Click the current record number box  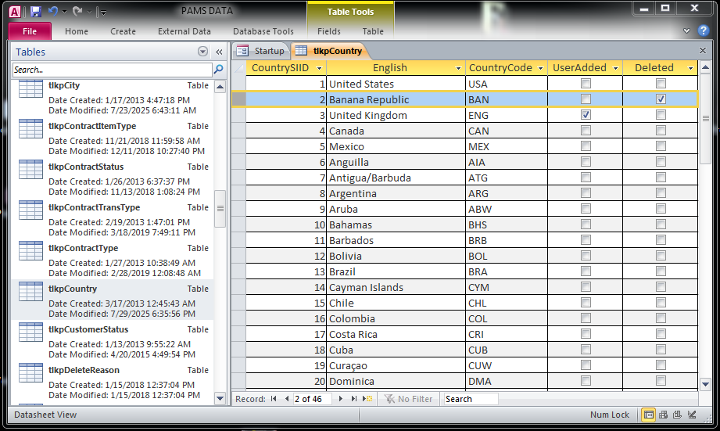click(312, 399)
